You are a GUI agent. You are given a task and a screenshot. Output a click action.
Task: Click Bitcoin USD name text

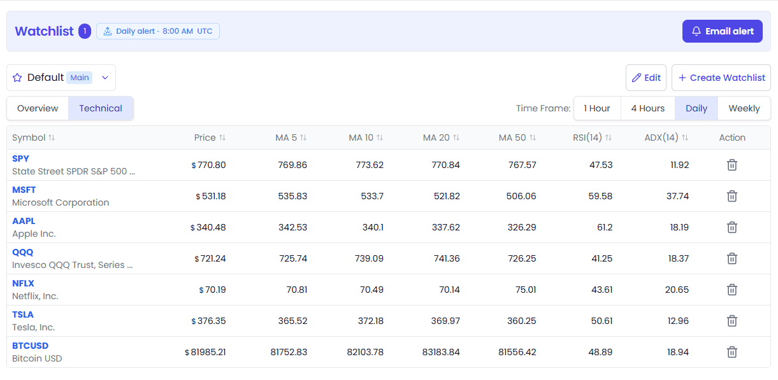pos(37,358)
